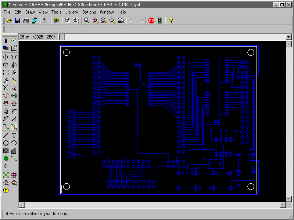The height and width of the screenshot is (220, 294).
Task: Select the Copy tool
Action: (14, 57)
